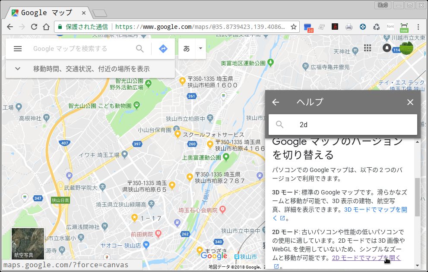Click the 保護された通信 secure lock indicator

pos(83,27)
